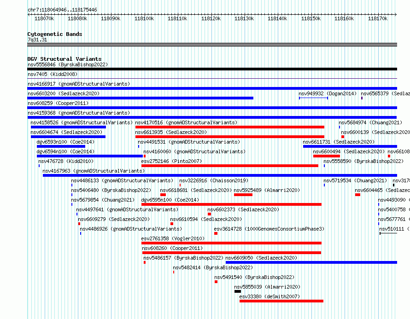Click the nsv5482414 (ByrskaBishop2022) label
This screenshot has height=319, width=410.
click(213, 267)
